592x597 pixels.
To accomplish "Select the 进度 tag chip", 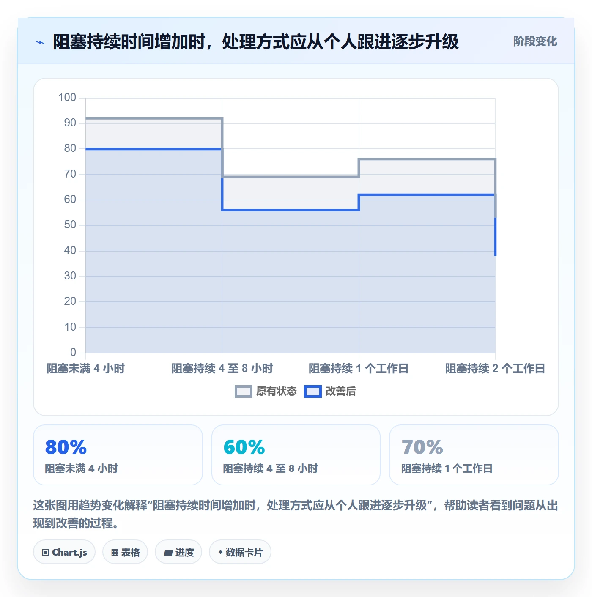I will [x=178, y=552].
